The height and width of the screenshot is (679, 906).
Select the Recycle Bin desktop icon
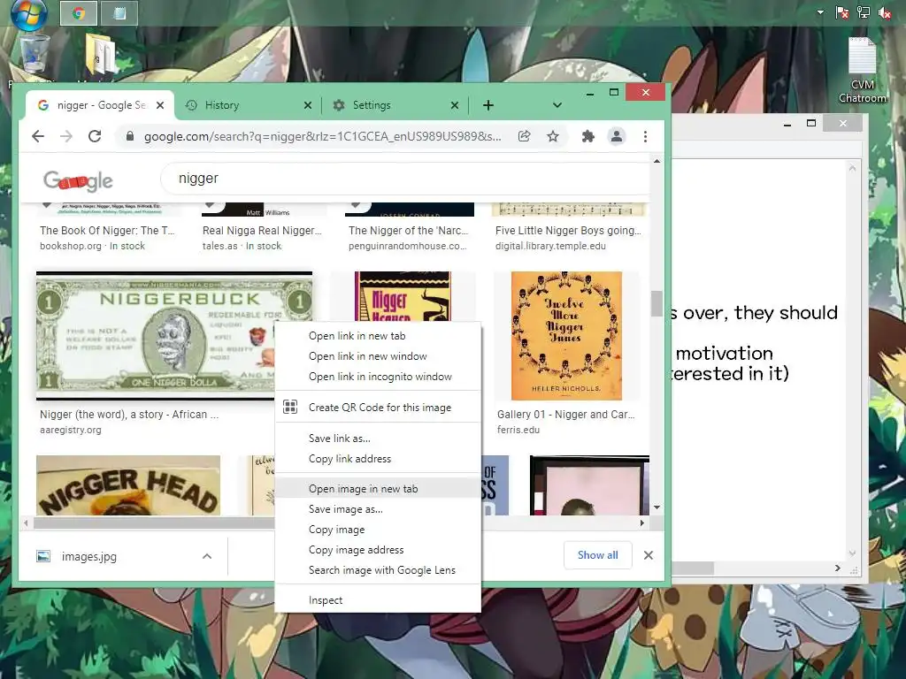pos(35,54)
